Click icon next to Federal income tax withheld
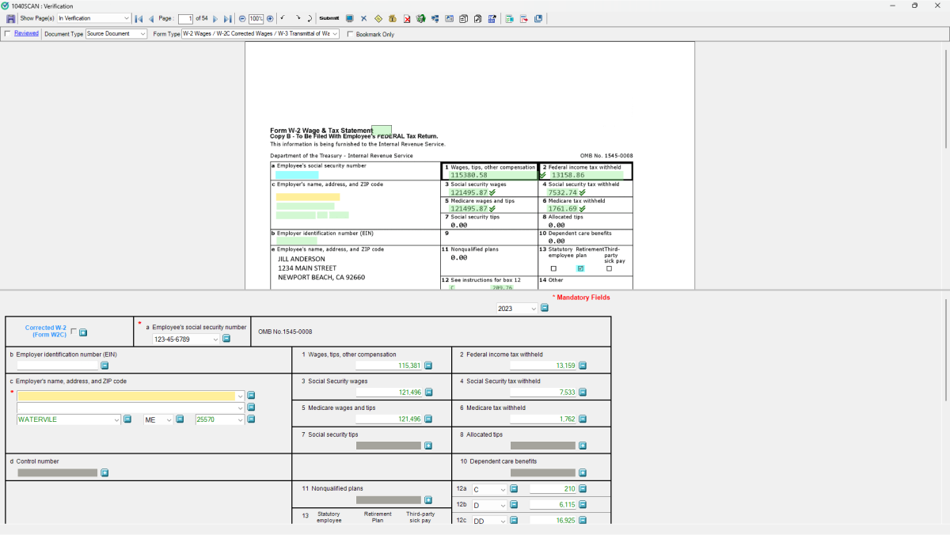This screenshot has width=950, height=535. [583, 366]
